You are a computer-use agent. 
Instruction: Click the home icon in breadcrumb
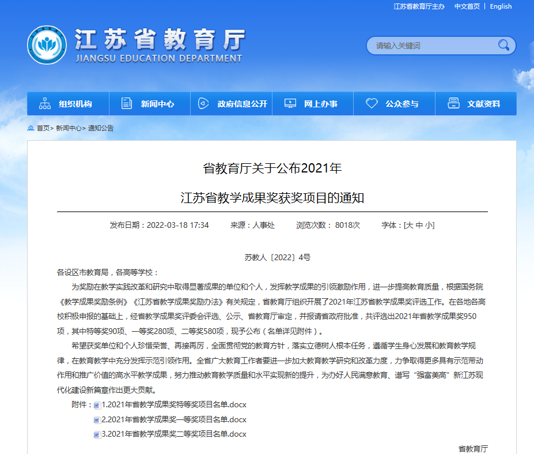click(x=31, y=128)
